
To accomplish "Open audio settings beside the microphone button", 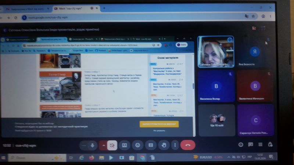I will click(x=84, y=145).
